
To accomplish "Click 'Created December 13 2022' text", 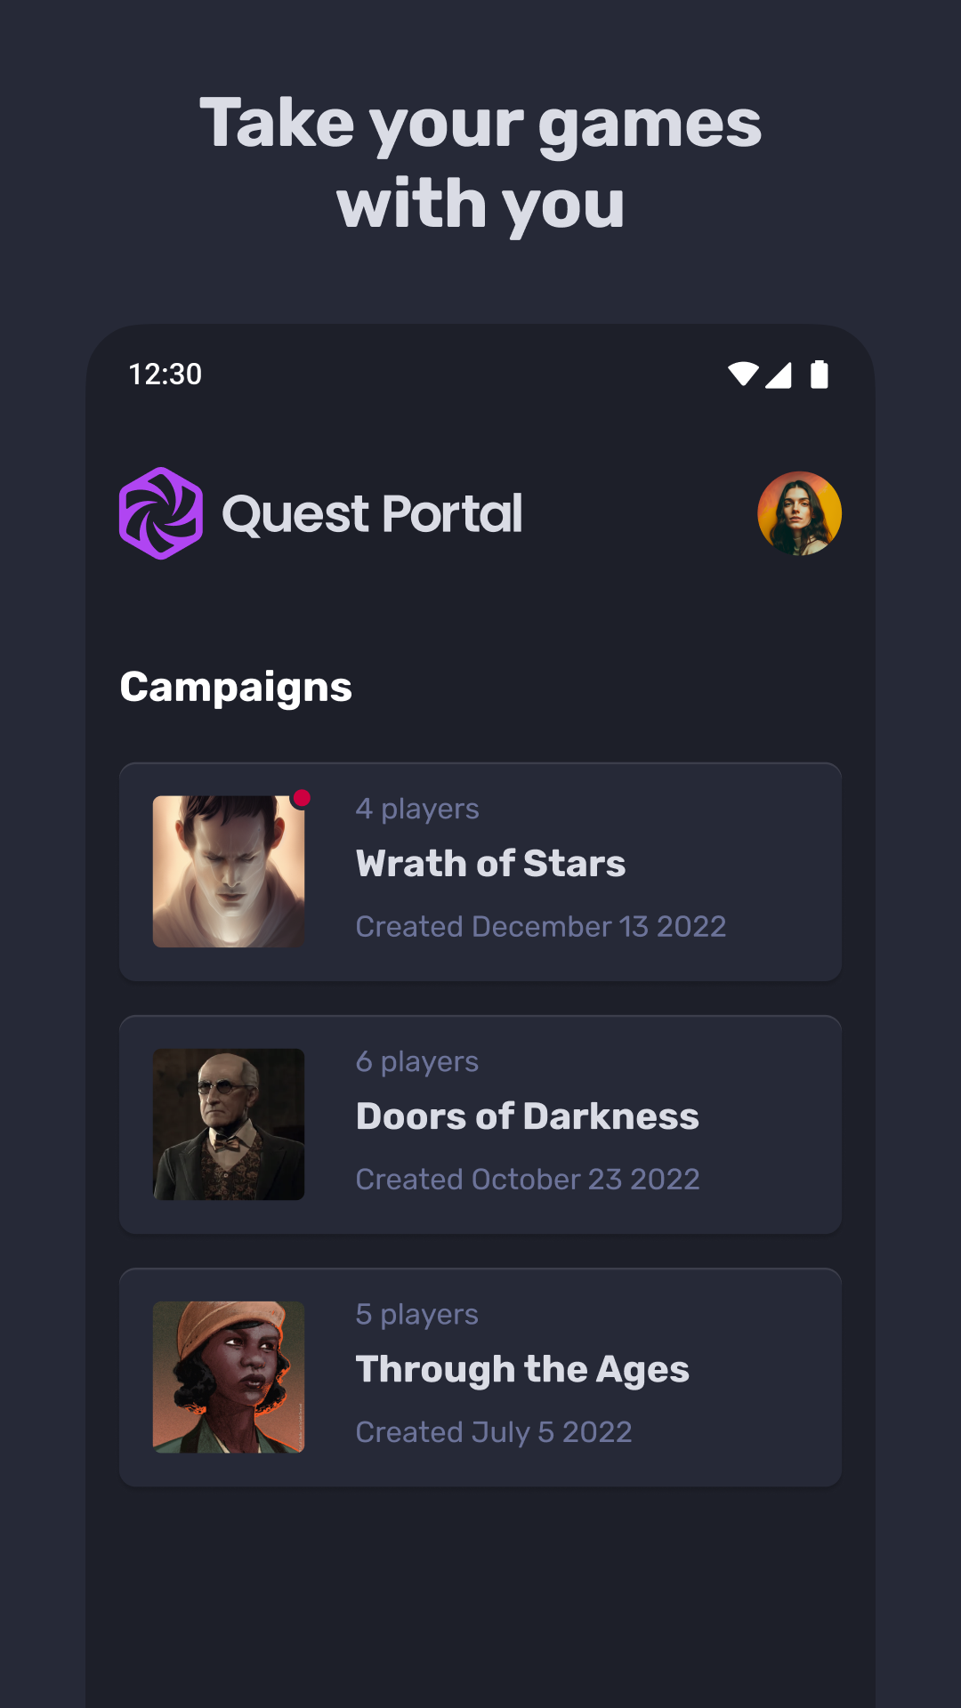I will 540,926.
